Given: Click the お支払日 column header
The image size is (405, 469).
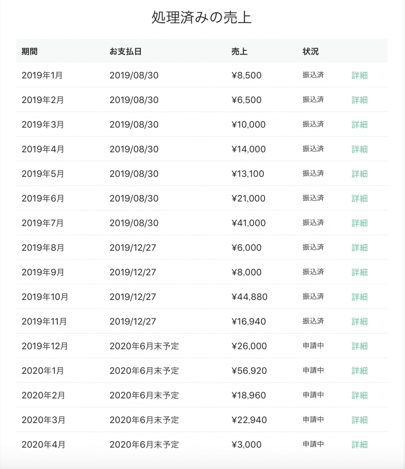Looking at the screenshot, I should [125, 51].
